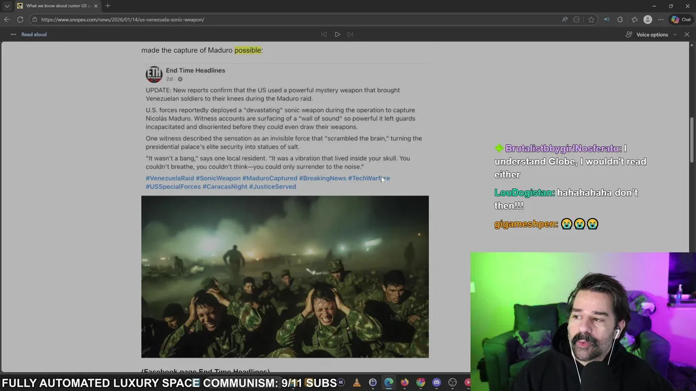Open the #CaracasNight hashtag

pyautogui.click(x=225, y=187)
